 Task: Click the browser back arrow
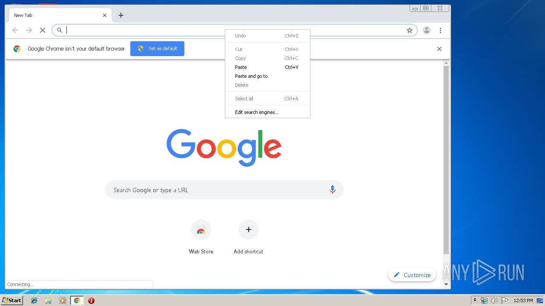[15, 30]
